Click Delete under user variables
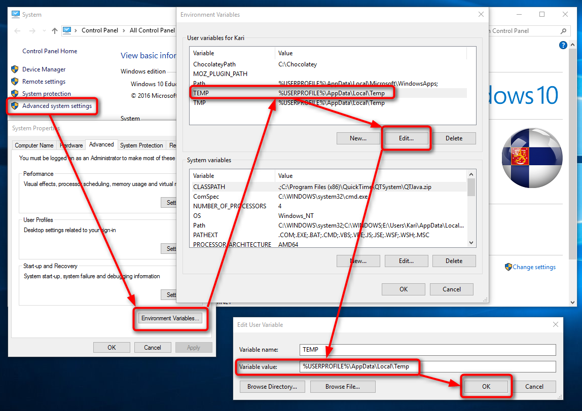The width and height of the screenshot is (582, 411). [x=454, y=138]
